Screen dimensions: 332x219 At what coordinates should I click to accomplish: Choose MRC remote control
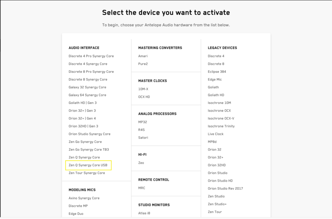(x=142, y=188)
